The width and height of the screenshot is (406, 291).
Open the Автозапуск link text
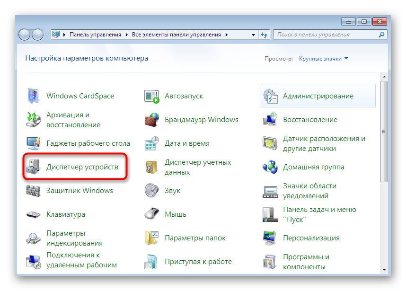[184, 96]
